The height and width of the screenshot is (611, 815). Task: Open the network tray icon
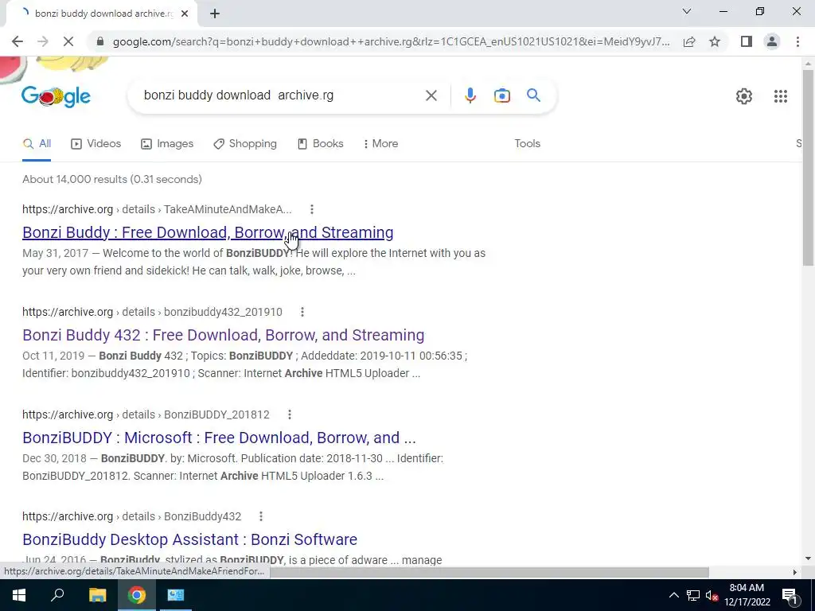click(693, 595)
